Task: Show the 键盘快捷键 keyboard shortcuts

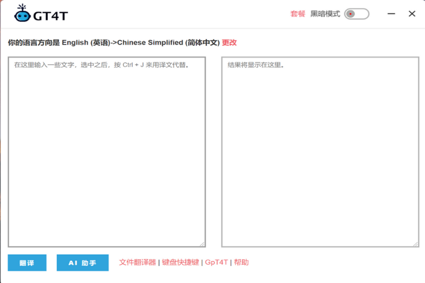Action: (180, 262)
